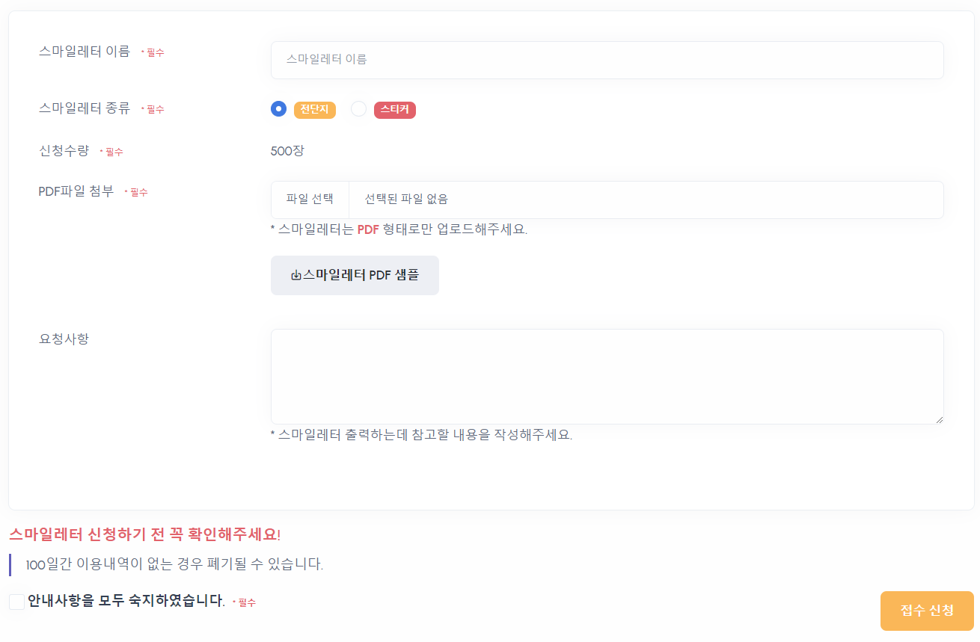
Task: Select the 스티커 radio button
Action: tap(359, 109)
